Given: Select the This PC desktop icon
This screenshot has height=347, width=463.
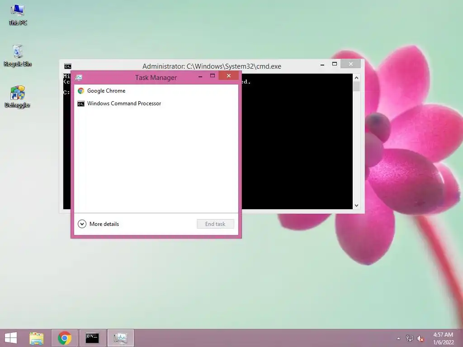Looking at the screenshot, I should pyautogui.click(x=18, y=15).
